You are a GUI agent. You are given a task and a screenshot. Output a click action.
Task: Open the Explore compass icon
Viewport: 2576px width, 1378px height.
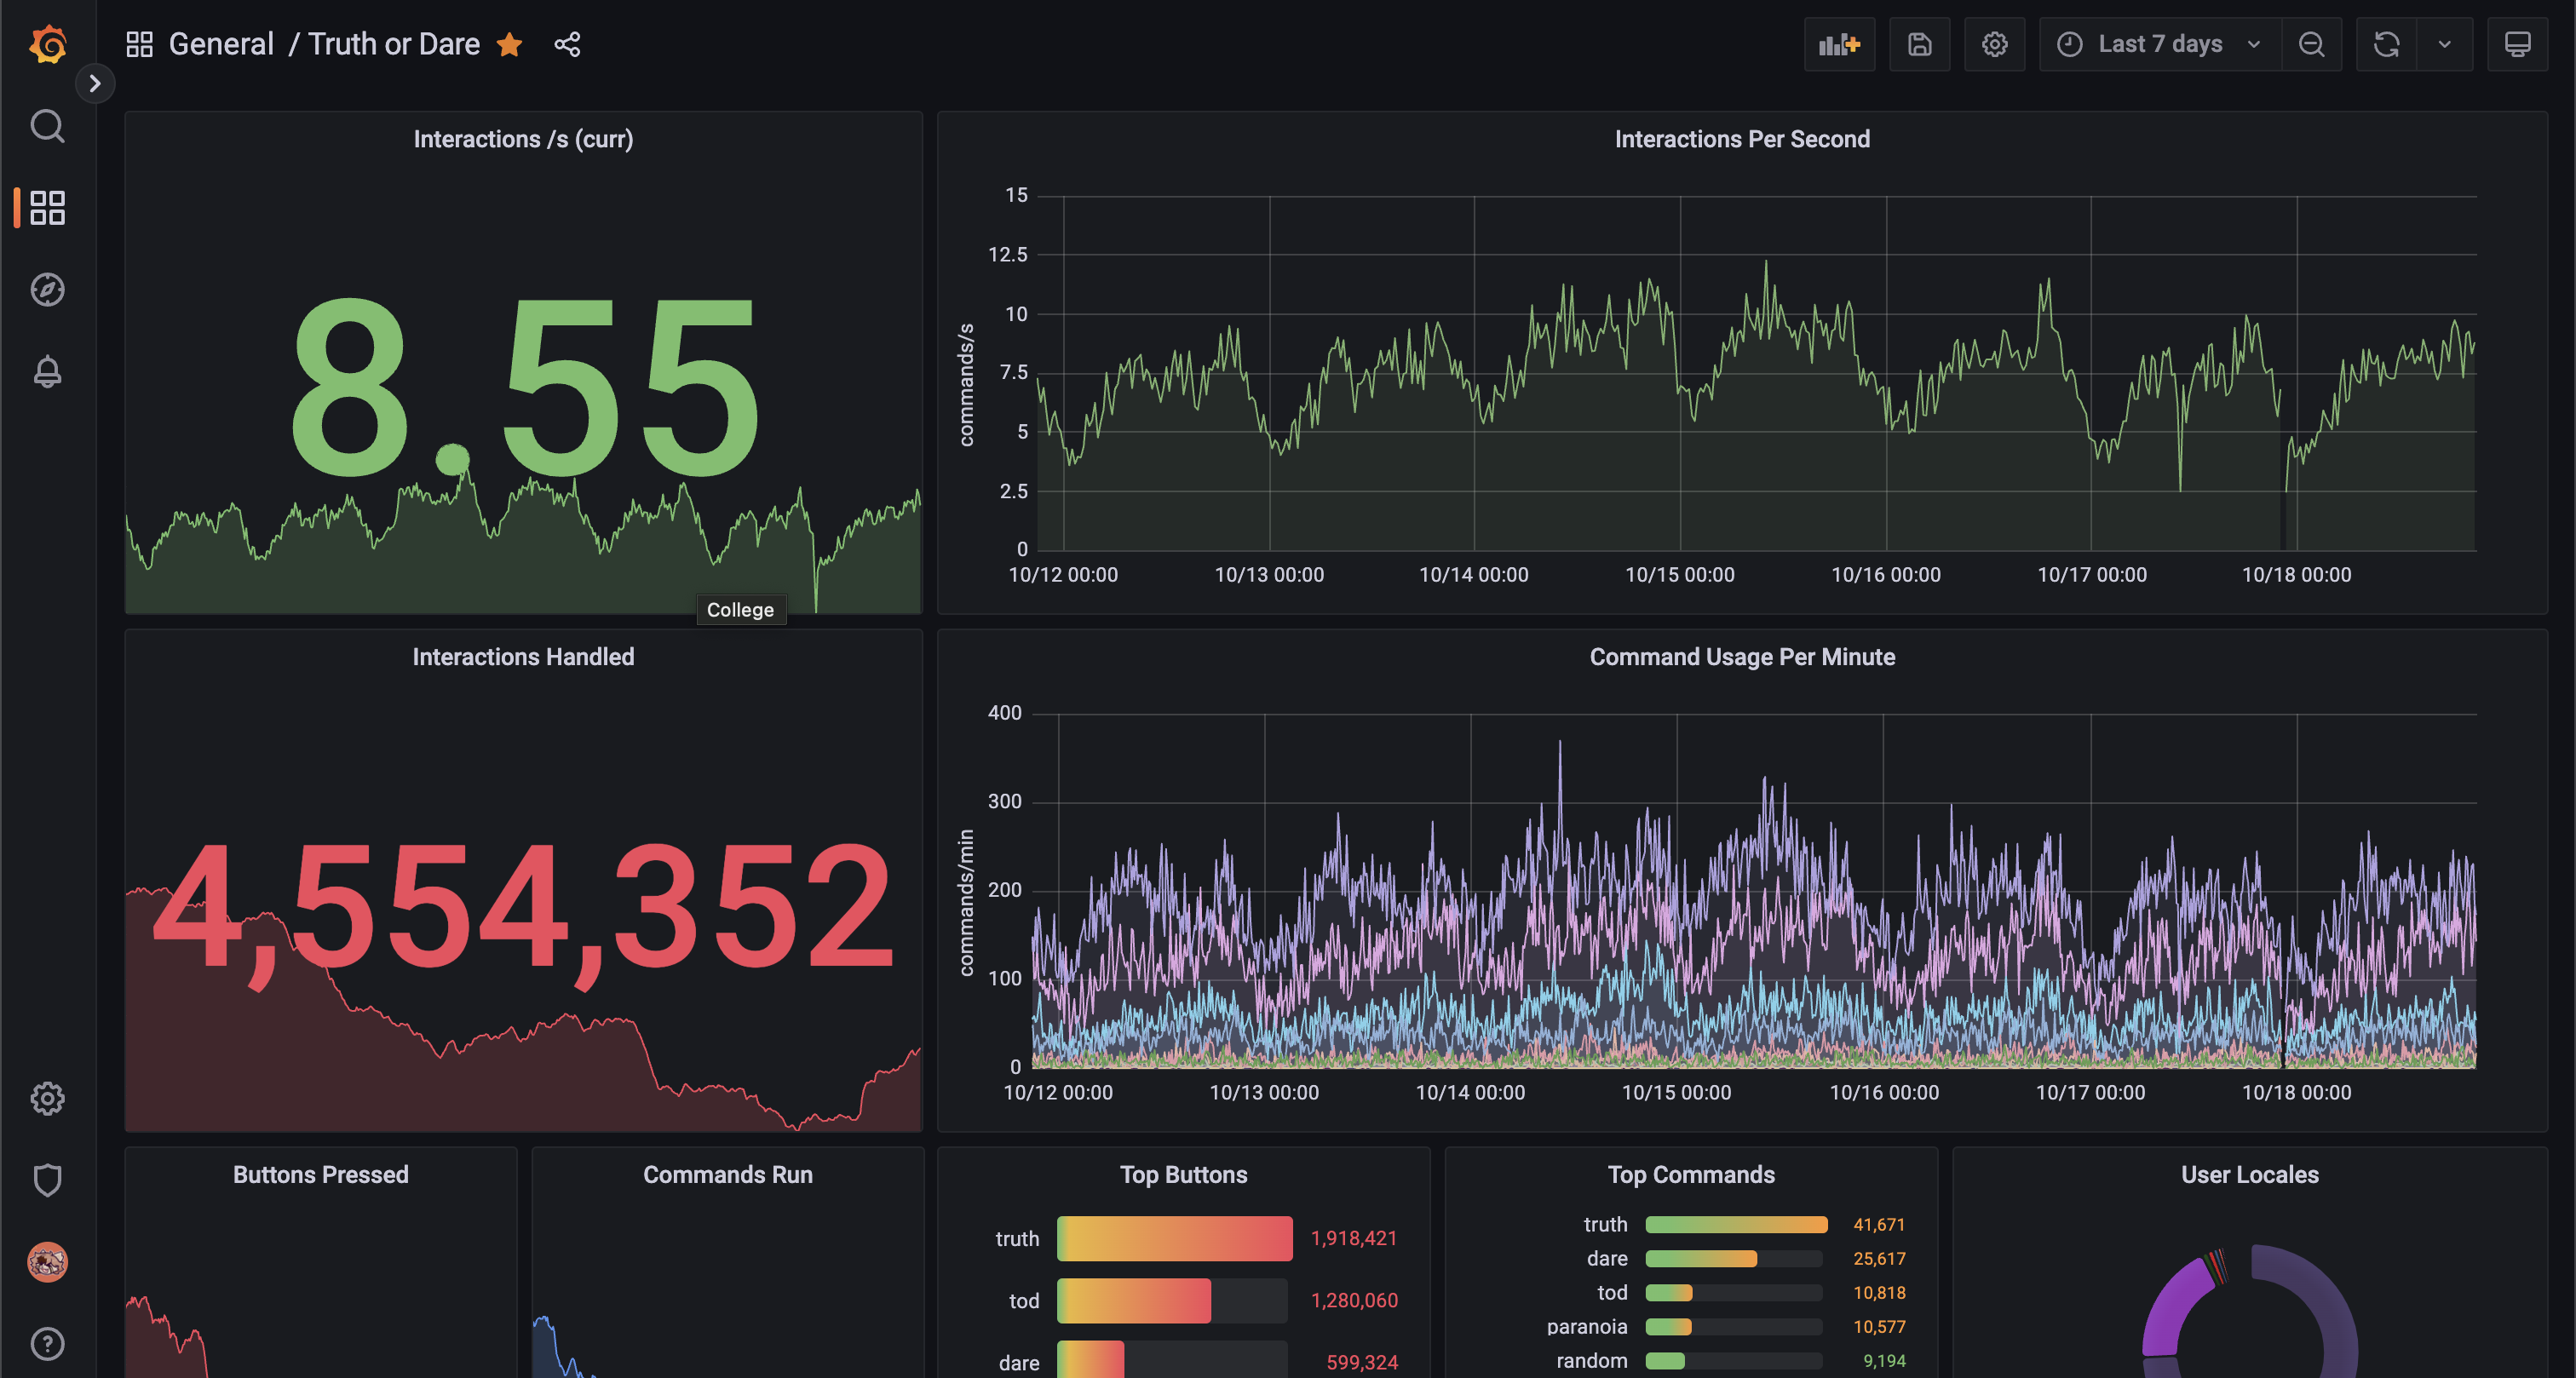click(x=47, y=290)
